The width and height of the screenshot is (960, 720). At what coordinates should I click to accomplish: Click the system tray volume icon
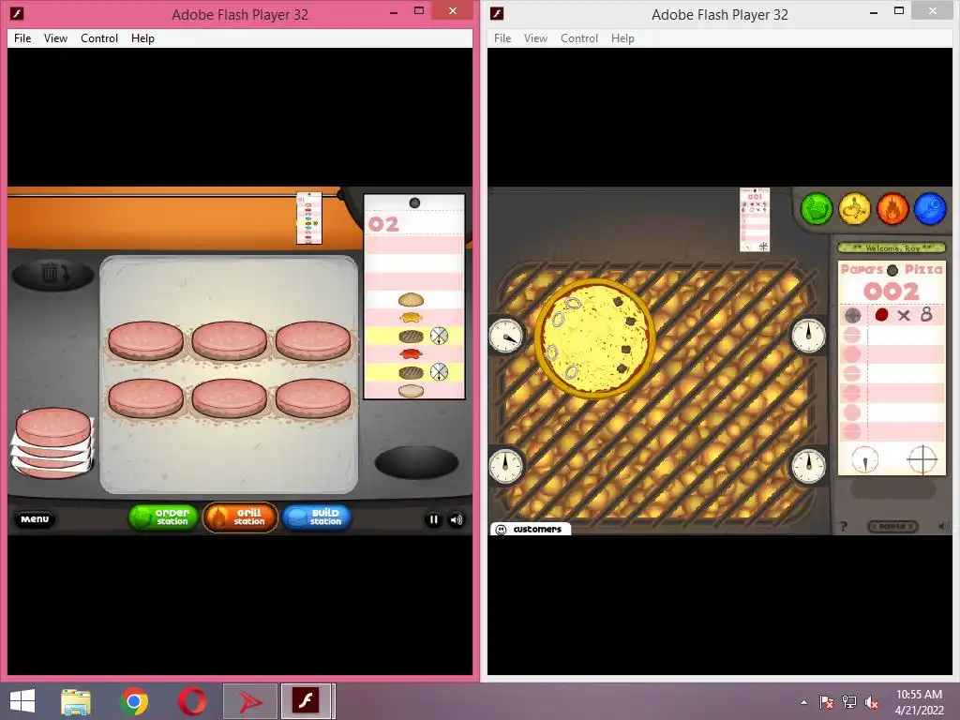(x=872, y=702)
